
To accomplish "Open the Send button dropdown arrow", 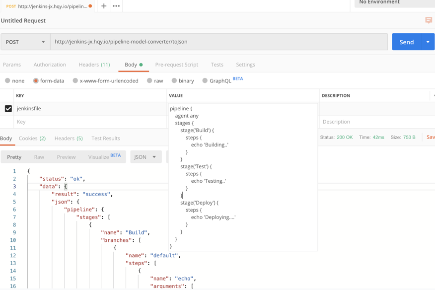I will point(428,42).
